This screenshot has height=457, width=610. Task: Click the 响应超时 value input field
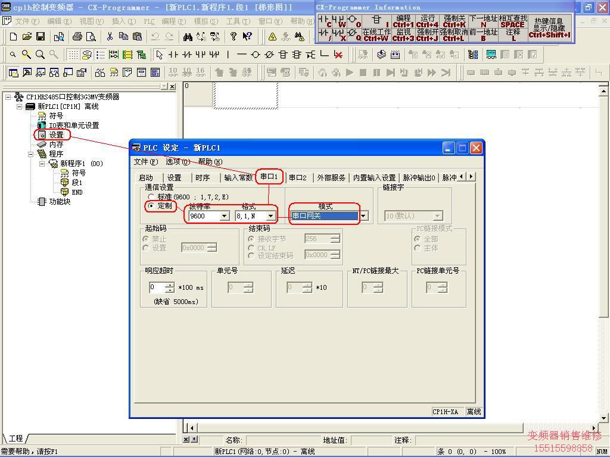(156, 287)
